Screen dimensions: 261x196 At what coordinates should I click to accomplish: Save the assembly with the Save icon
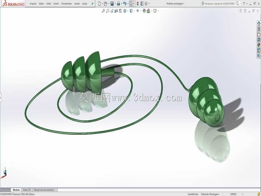(112, 4)
